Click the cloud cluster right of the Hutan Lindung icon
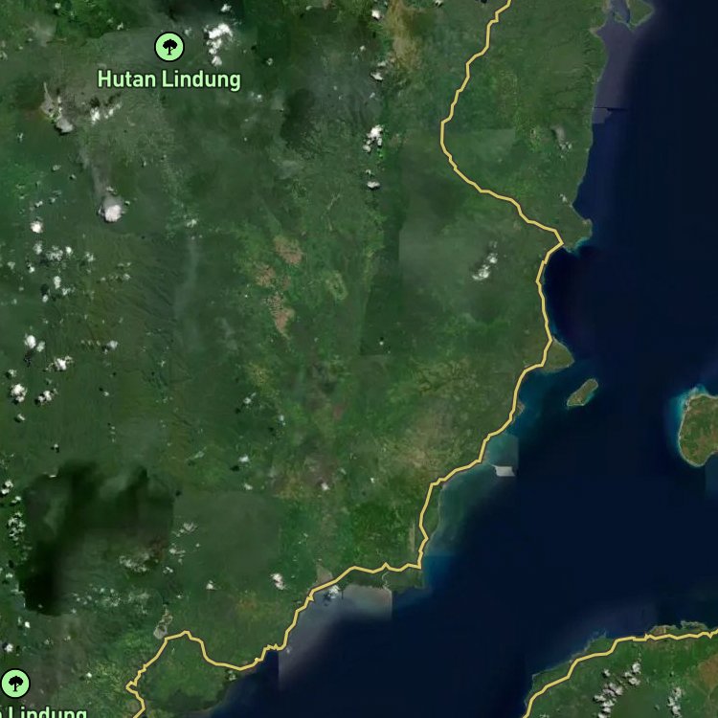 tap(219, 38)
